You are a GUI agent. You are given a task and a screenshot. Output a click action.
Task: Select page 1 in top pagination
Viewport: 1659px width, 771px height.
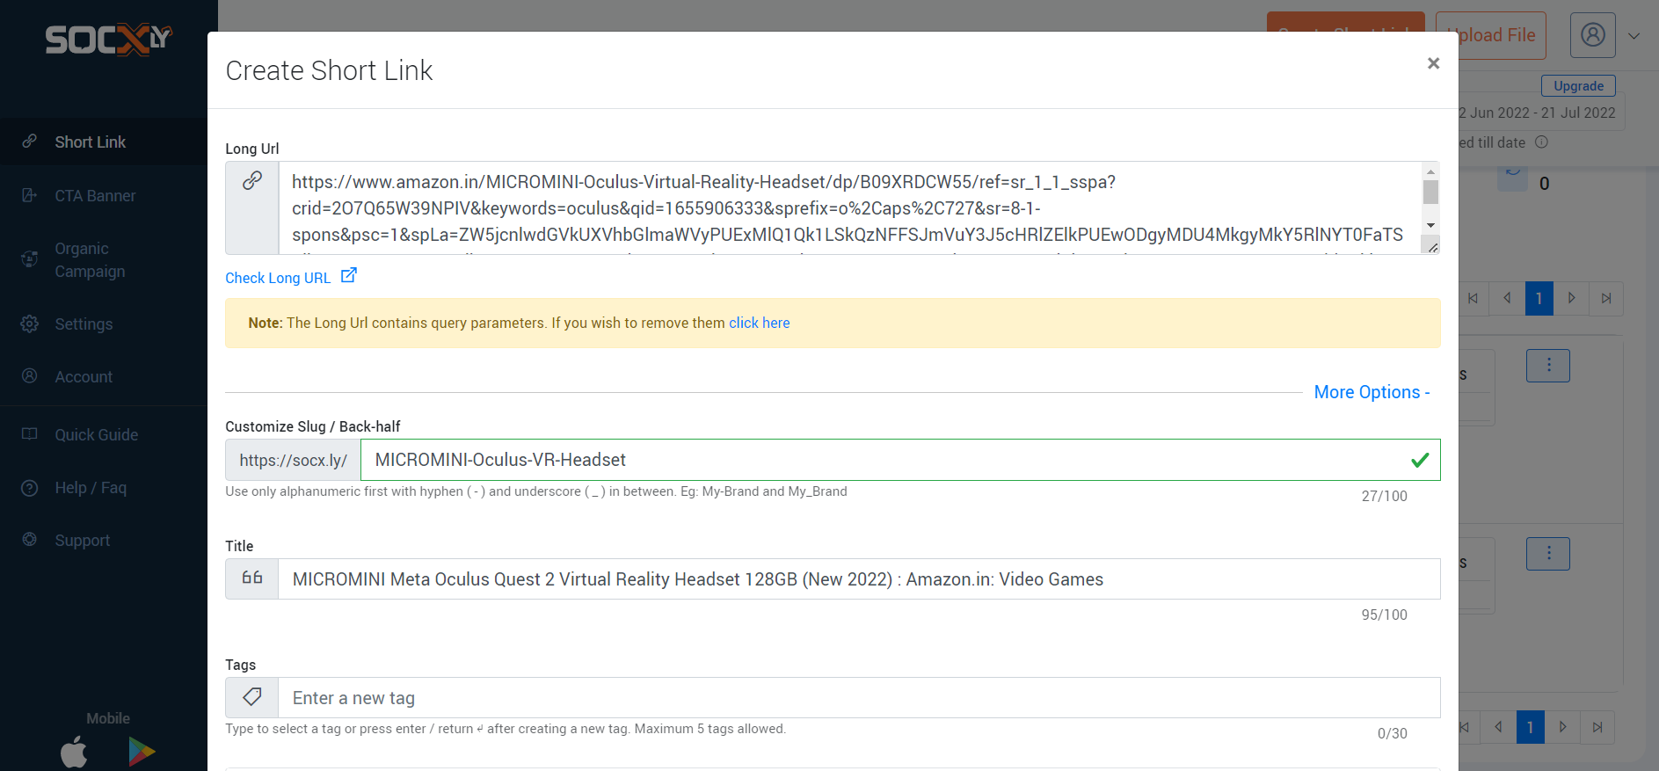tap(1539, 298)
